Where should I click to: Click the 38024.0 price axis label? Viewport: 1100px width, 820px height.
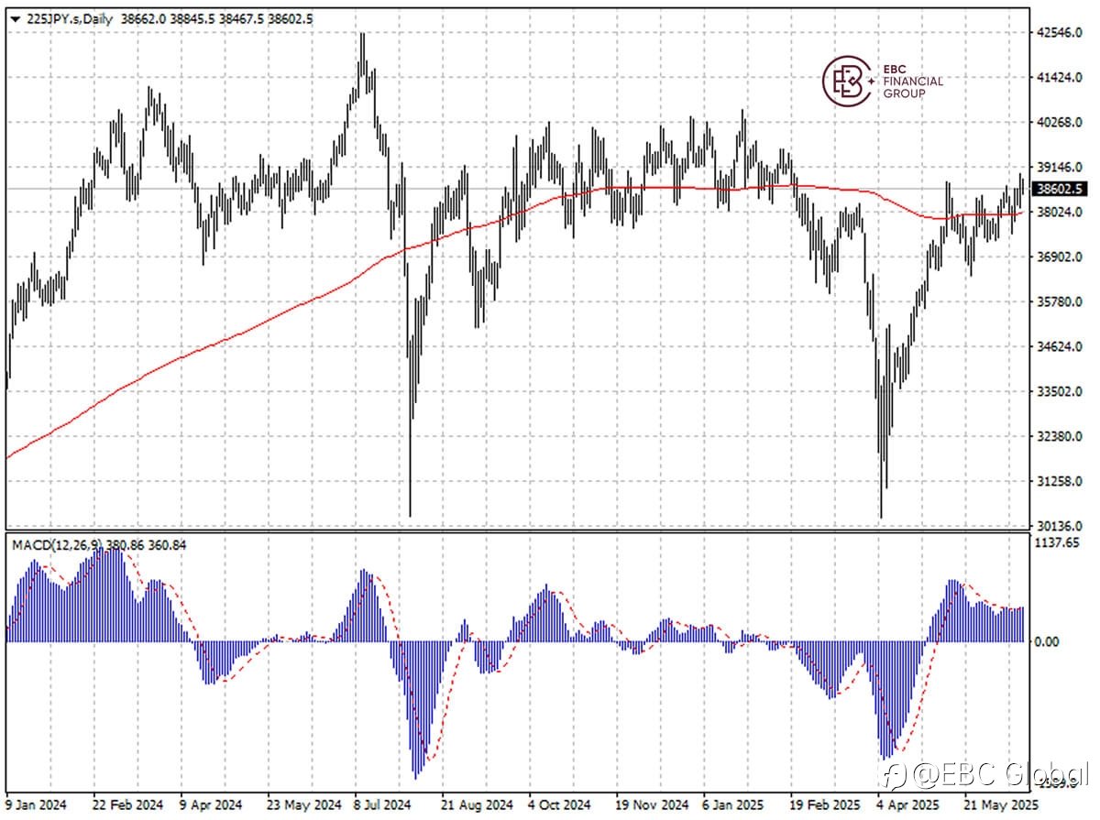pos(1060,212)
